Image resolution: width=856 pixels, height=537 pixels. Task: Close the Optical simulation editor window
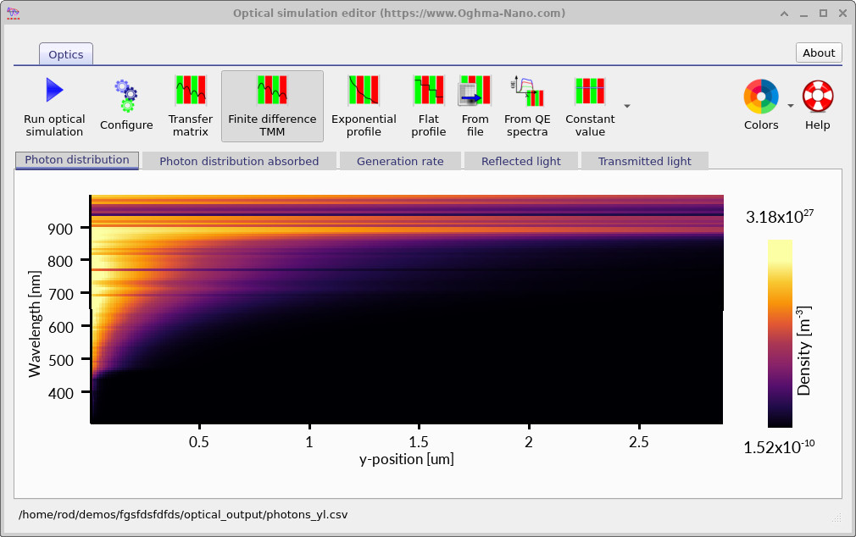842,14
